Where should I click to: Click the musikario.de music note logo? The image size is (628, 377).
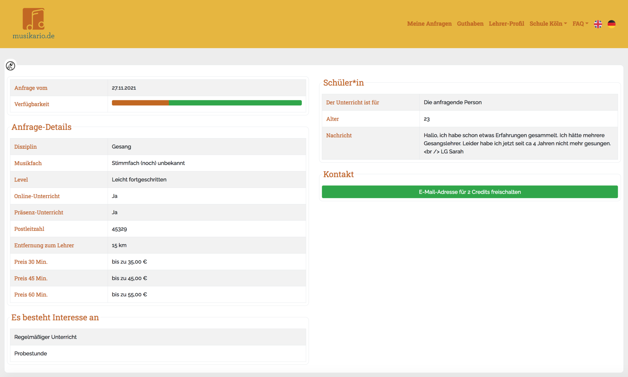coord(34,19)
